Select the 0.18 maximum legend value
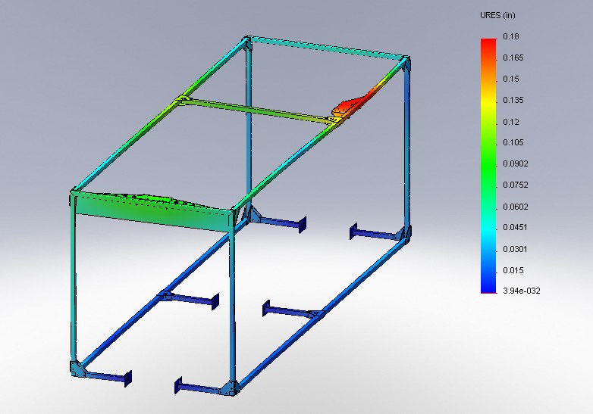This screenshot has height=414, width=593. 511,36
